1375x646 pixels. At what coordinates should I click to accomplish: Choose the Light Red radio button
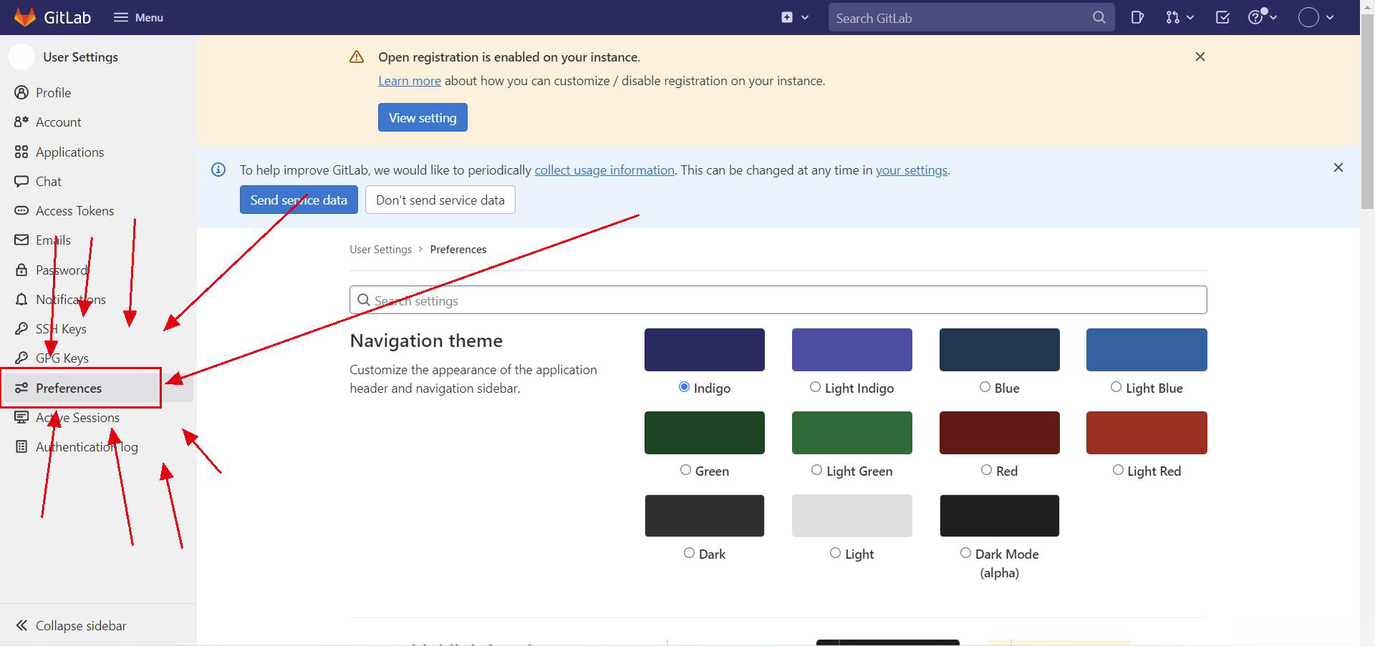pos(1118,470)
